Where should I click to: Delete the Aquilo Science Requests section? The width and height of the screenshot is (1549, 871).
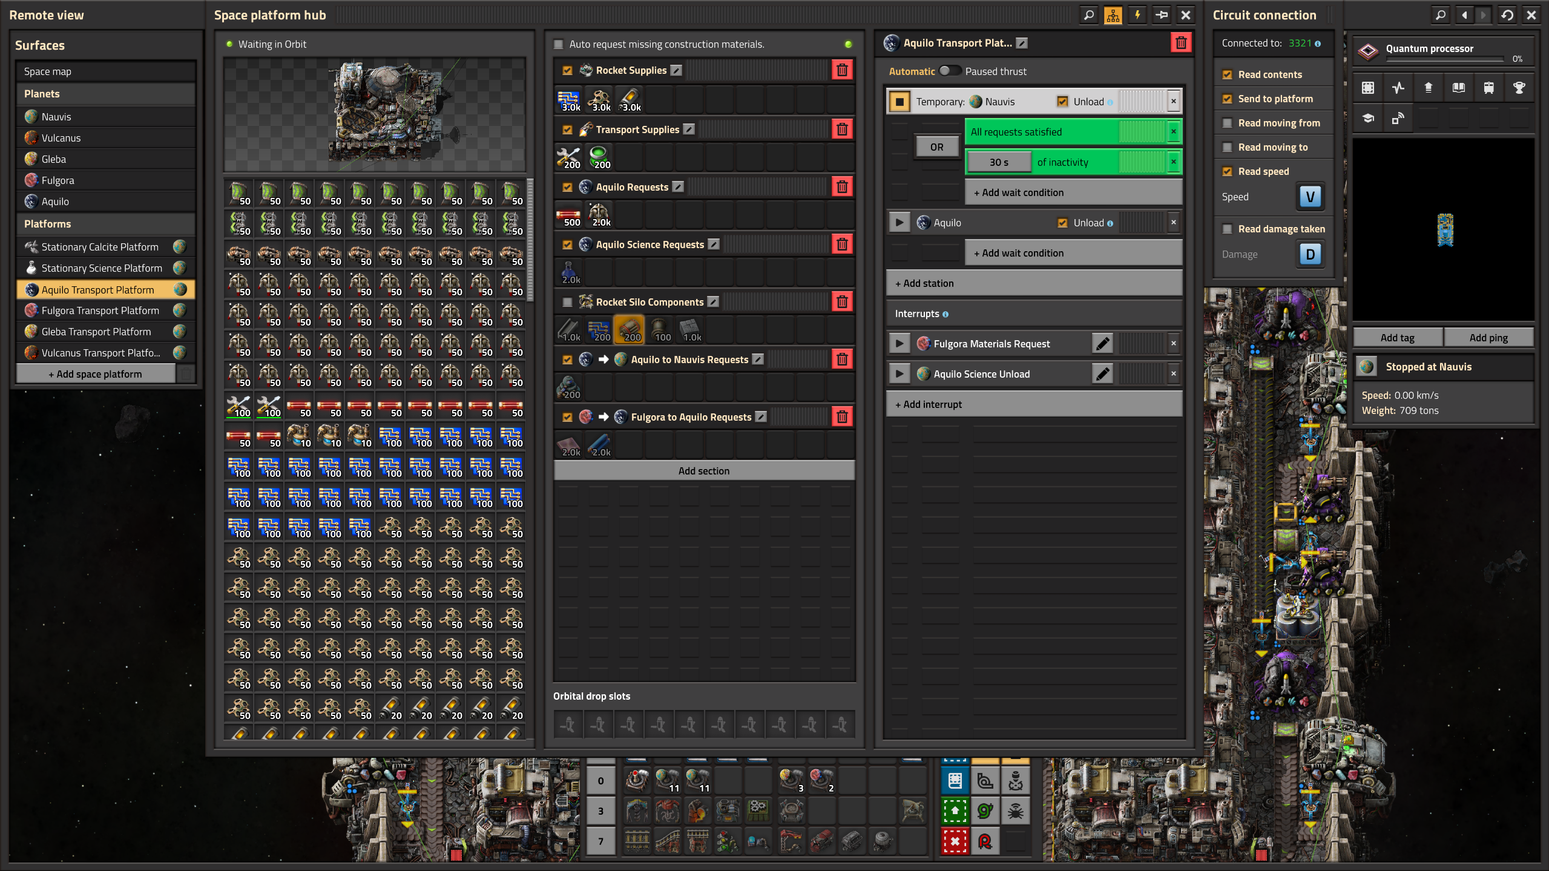click(842, 244)
